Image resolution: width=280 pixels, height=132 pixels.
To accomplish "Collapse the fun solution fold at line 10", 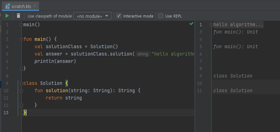I will (x=21, y=91).
